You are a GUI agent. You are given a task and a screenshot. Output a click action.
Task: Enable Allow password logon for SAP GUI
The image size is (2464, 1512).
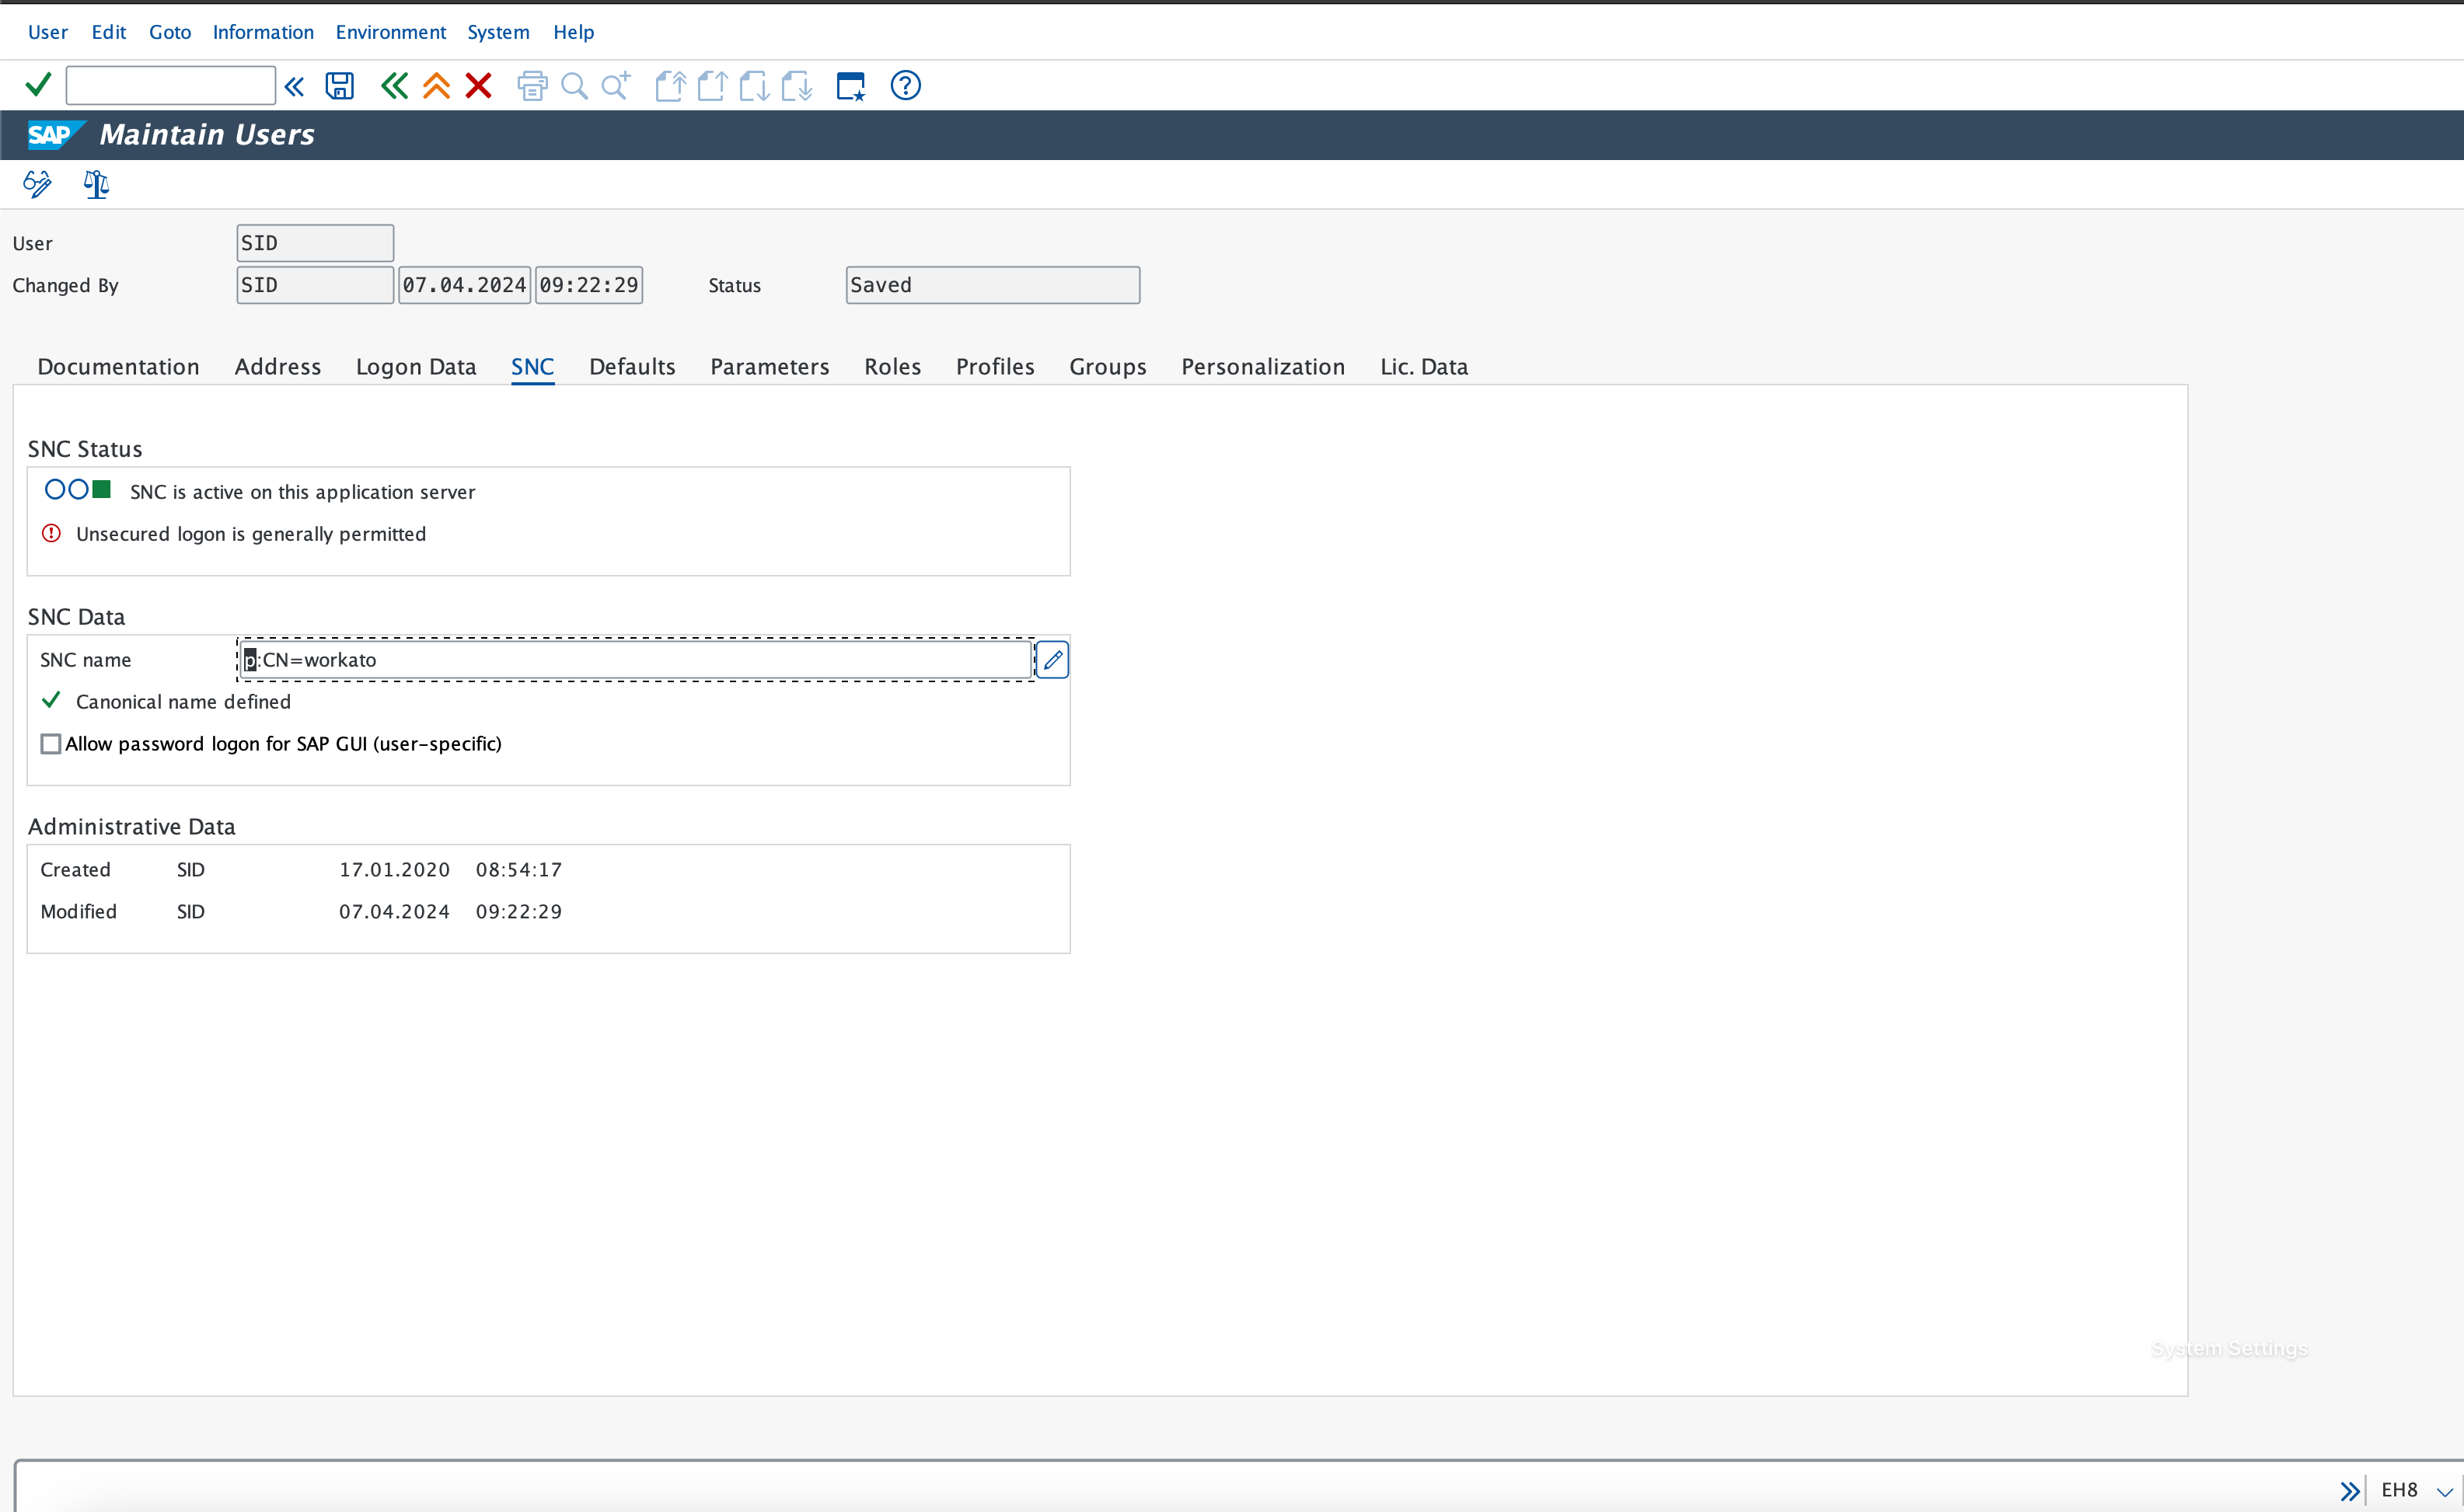click(x=51, y=744)
